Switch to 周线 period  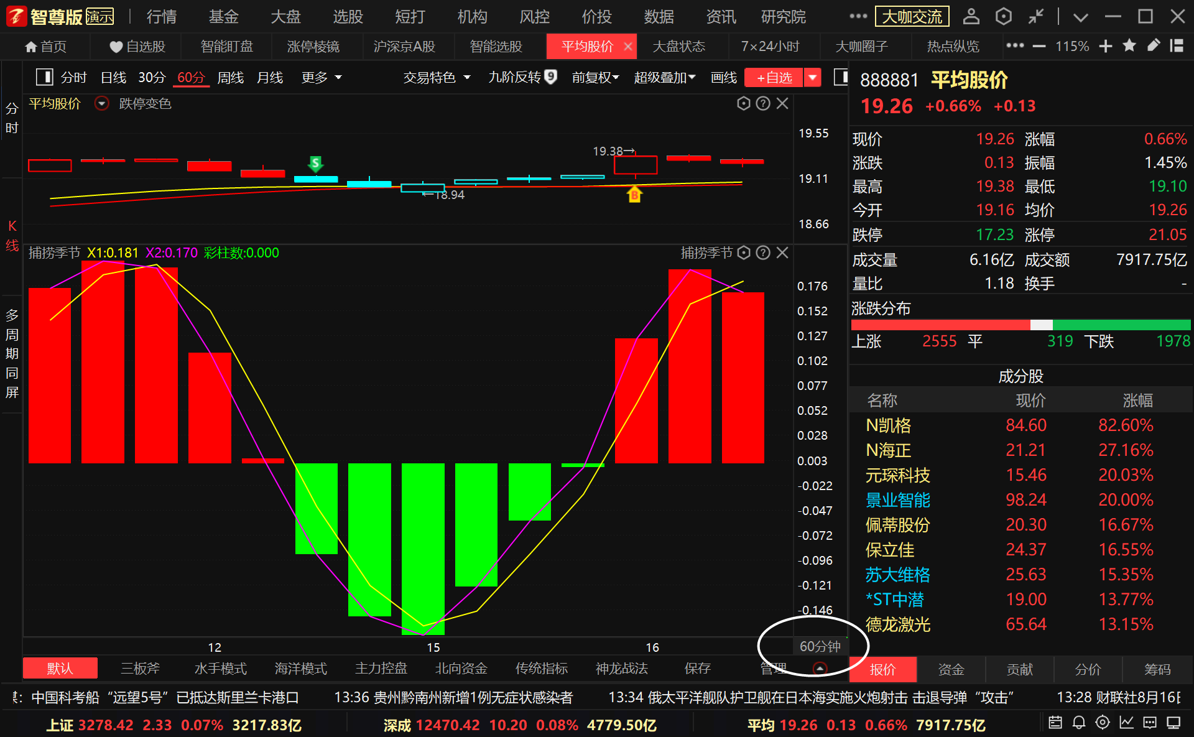pyautogui.click(x=230, y=78)
